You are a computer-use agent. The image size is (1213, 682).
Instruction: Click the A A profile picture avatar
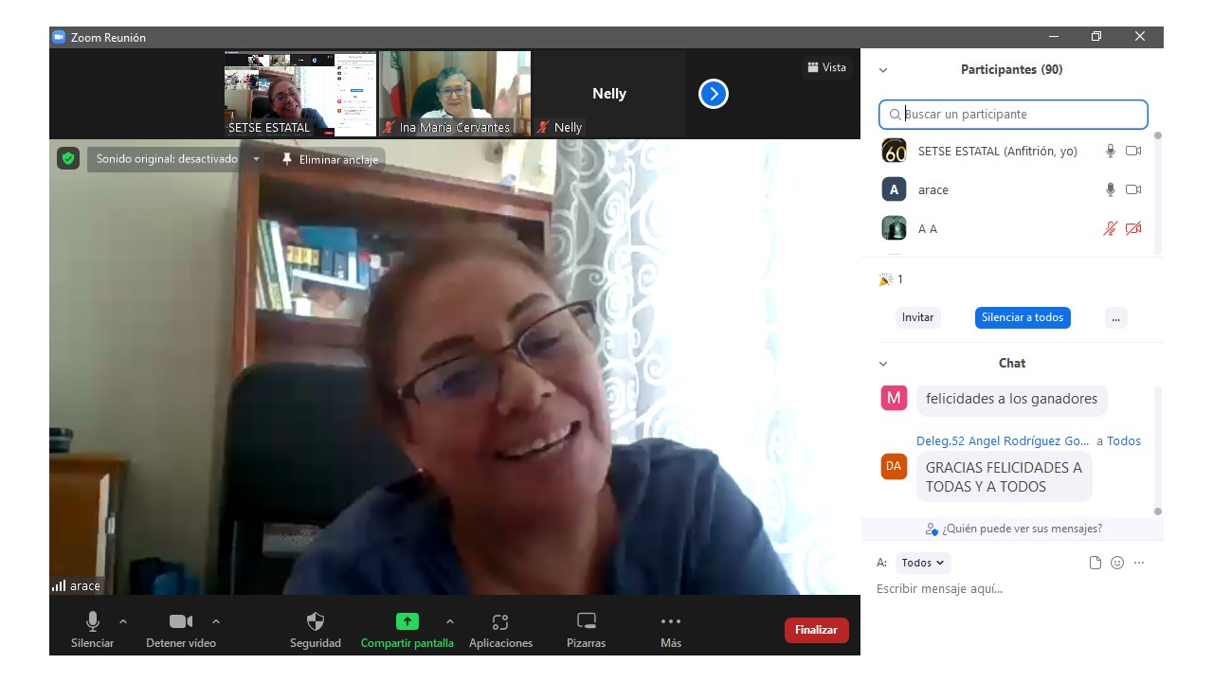pos(894,228)
